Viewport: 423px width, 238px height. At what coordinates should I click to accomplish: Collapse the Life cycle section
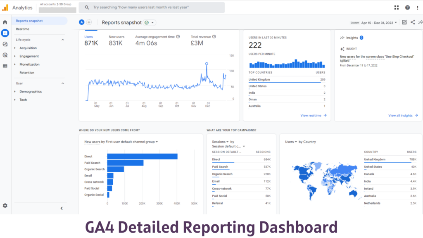[63, 40]
